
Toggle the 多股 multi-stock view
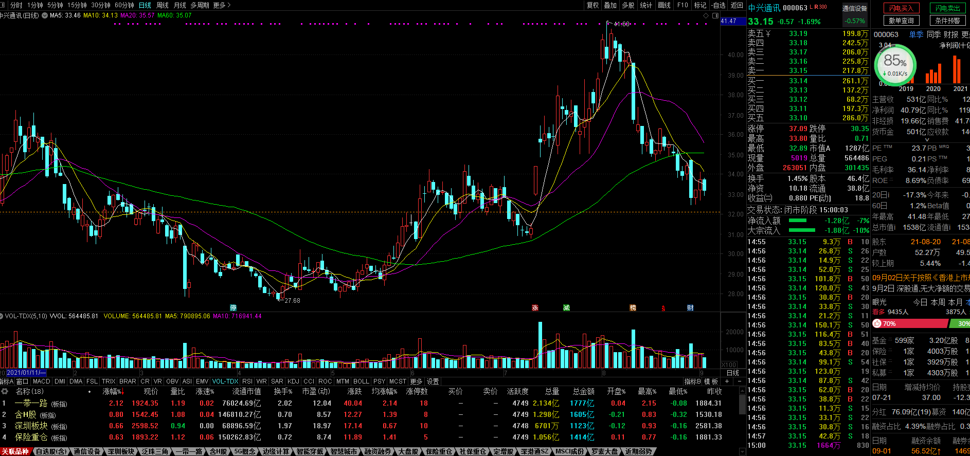(628, 5)
